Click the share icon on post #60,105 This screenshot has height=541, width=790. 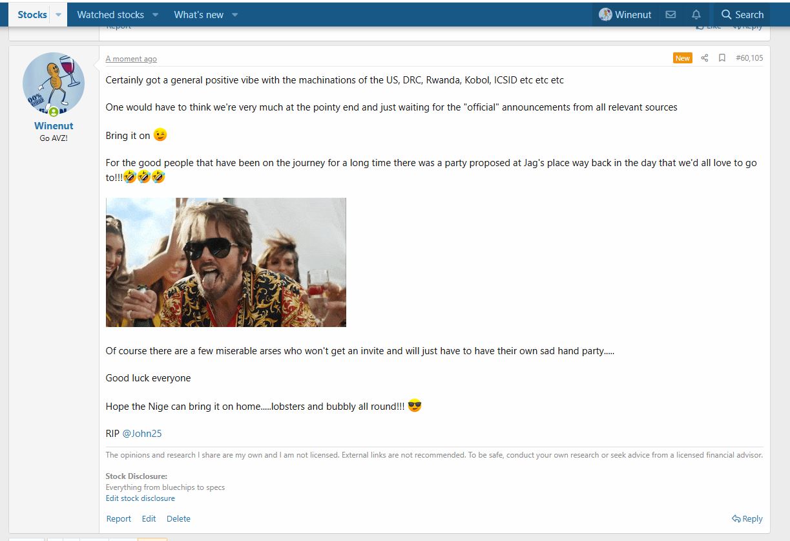(x=705, y=58)
